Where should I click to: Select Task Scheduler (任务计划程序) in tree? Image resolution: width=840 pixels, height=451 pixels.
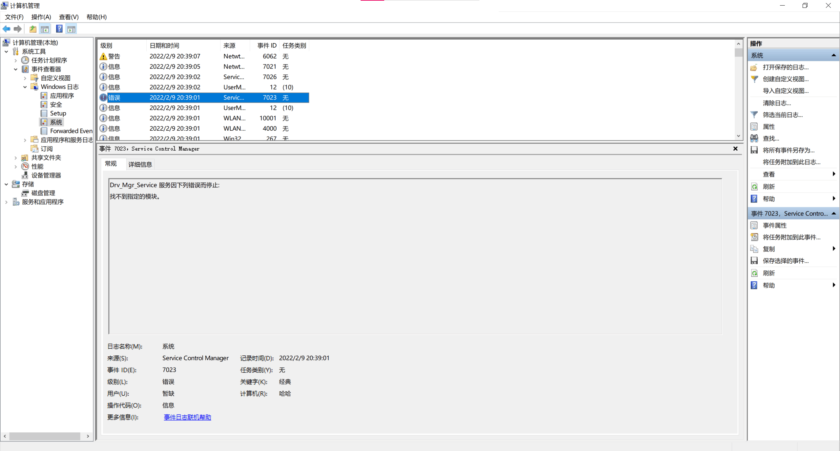coord(49,60)
